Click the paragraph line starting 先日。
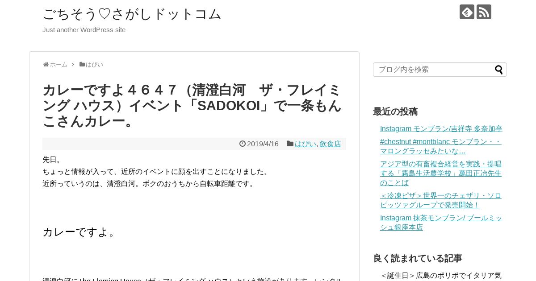The width and height of the screenshot is (536, 281). coord(53,160)
